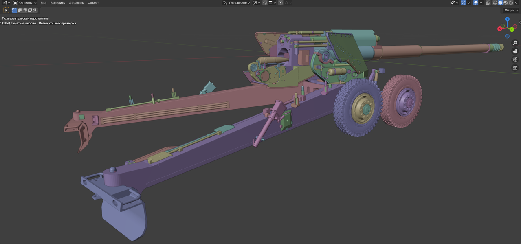Open the Добавить menu
The width and height of the screenshot is (521, 244).
76,3
